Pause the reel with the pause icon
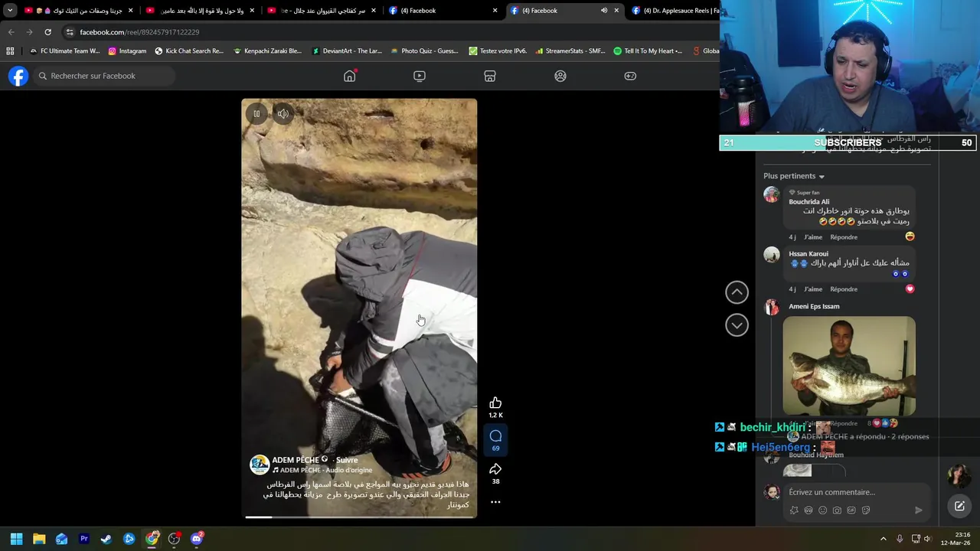 click(x=256, y=114)
